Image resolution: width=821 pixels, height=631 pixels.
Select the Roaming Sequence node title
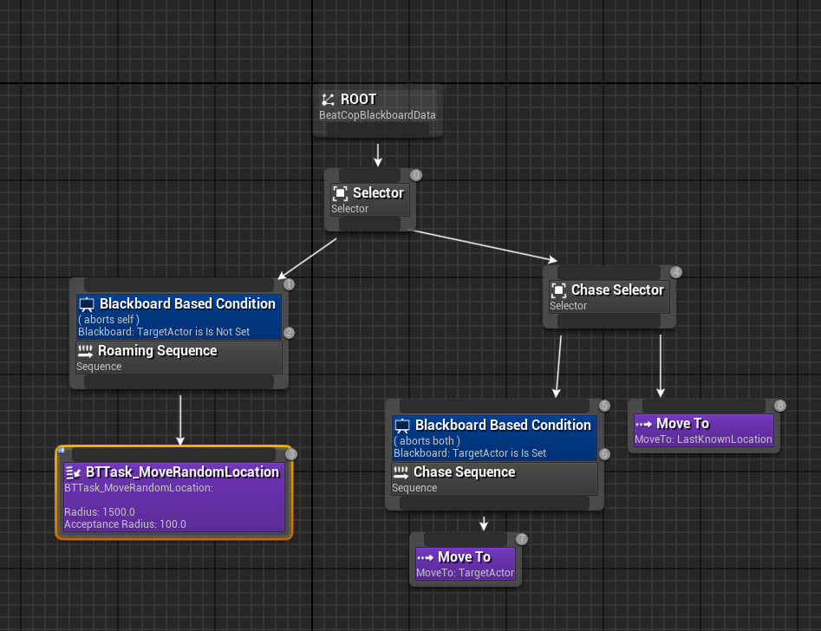[x=157, y=351]
